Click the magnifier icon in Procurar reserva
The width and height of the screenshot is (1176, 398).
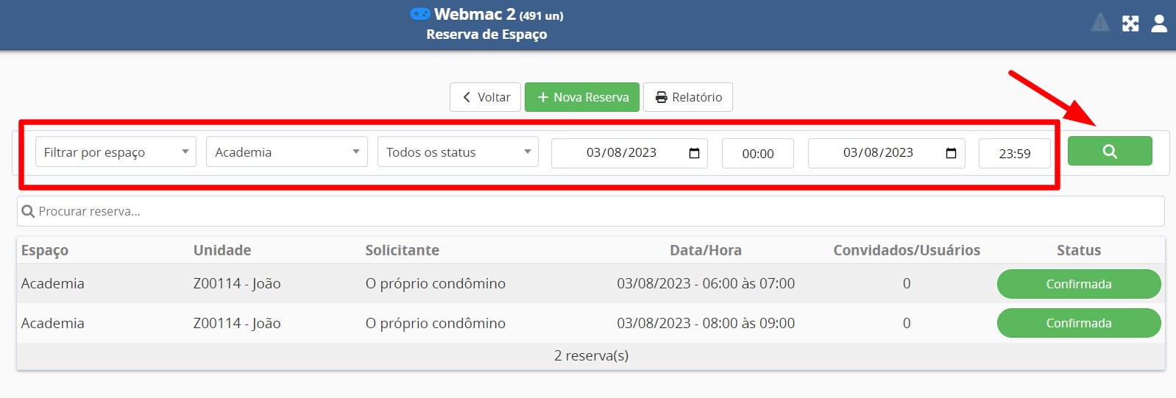click(x=29, y=212)
